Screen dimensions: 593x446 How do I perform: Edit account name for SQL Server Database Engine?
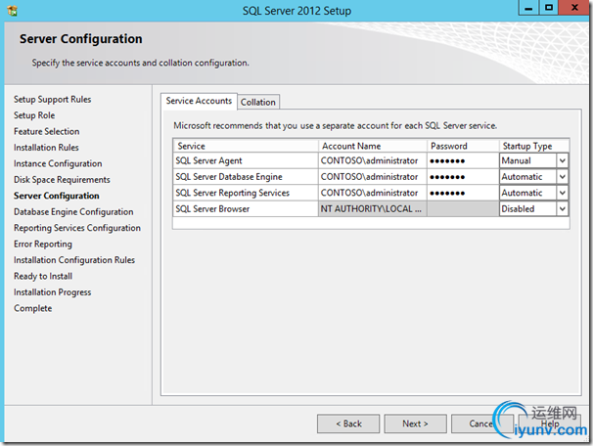tap(373, 176)
